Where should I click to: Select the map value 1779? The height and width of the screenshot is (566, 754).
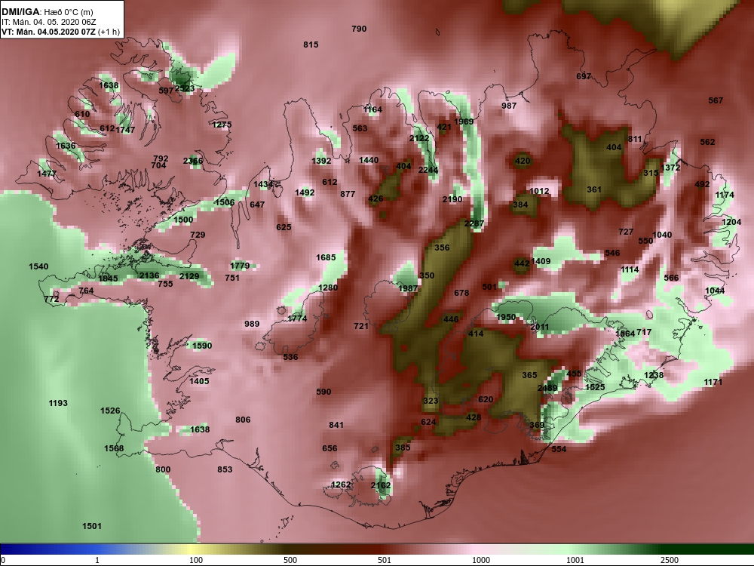tap(240, 266)
